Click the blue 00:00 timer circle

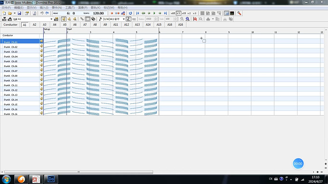click(x=298, y=164)
